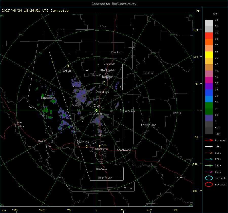Image resolution: width=228 pixels, height=213 pixels.
Task: Pick the red 60-65 dBZ swatch
Action: point(209,36)
